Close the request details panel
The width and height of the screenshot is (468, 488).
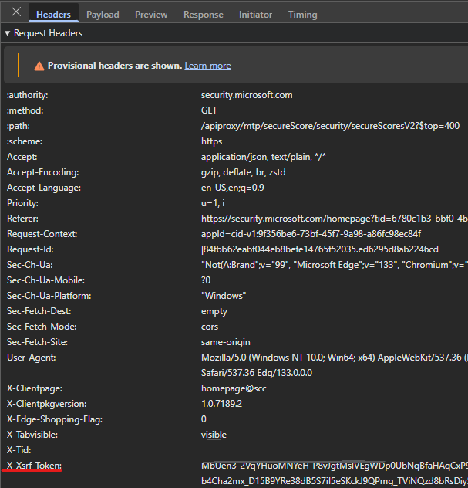point(16,12)
